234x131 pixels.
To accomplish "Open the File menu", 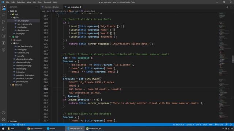I will click(x=8, y=2).
